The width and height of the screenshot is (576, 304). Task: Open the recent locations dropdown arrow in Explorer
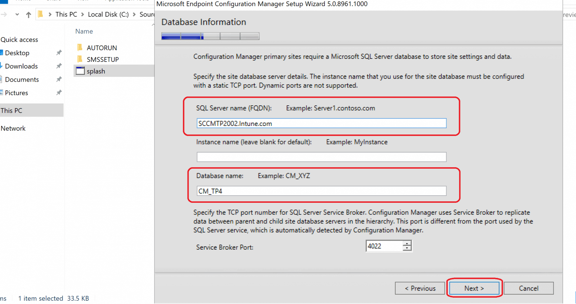(x=17, y=15)
